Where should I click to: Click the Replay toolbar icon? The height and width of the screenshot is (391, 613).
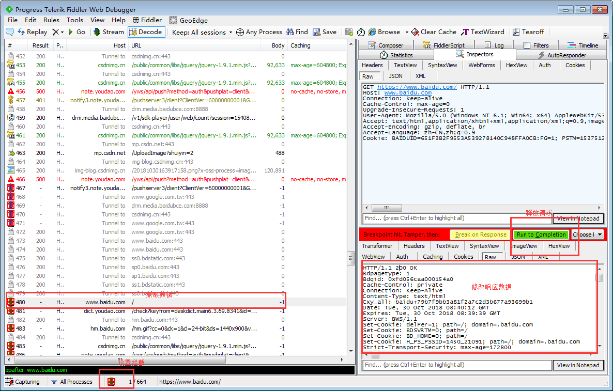(x=21, y=32)
